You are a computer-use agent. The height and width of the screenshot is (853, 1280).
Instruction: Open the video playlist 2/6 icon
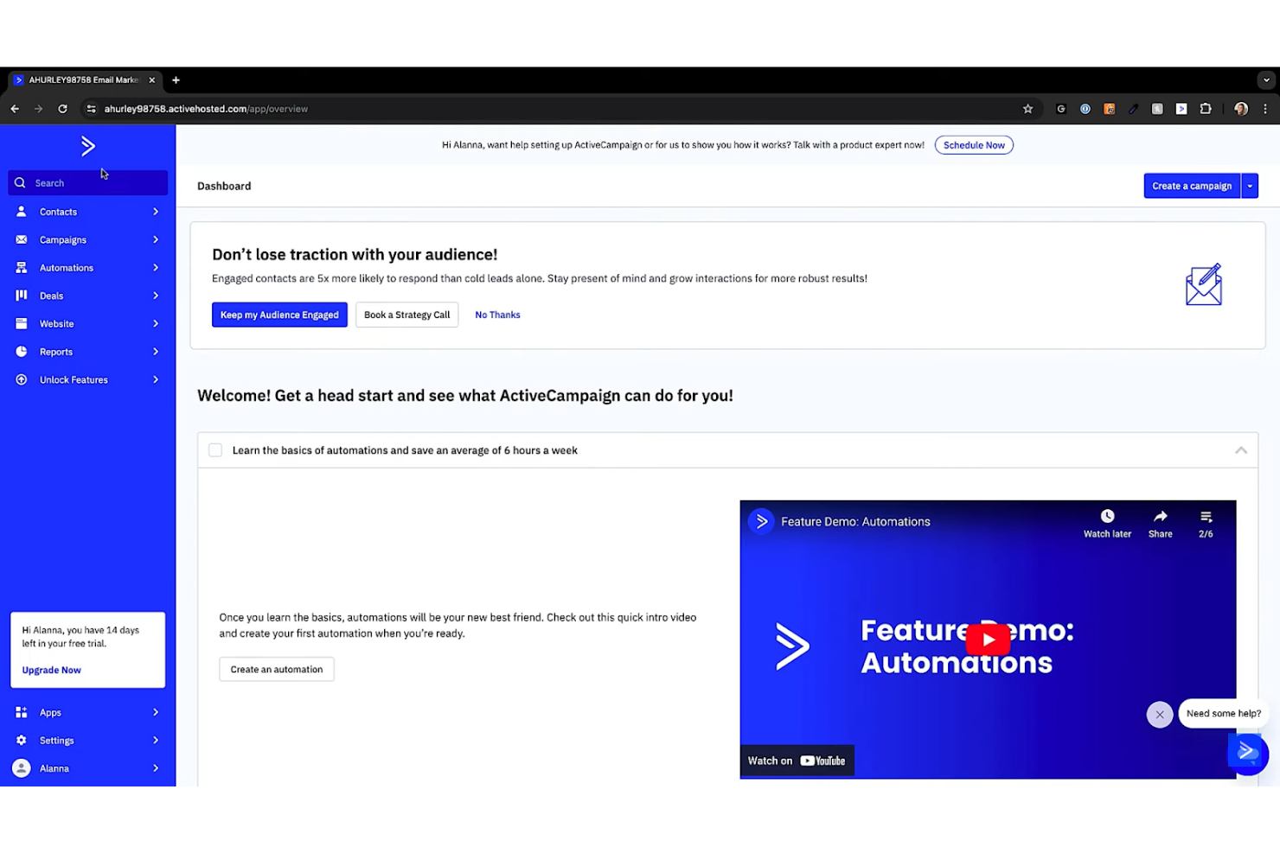1206,516
